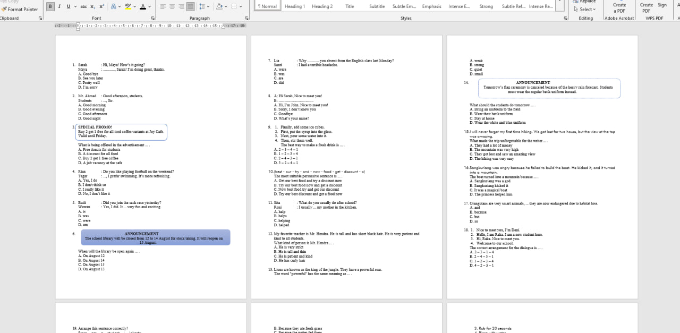
Task: Open the Select dropdown in Editing
Action: [585, 9]
